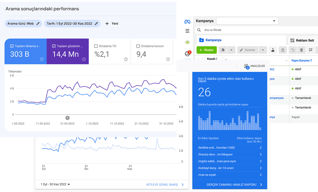
Task: Click the Meta logo icon
Action: click(x=187, y=21)
